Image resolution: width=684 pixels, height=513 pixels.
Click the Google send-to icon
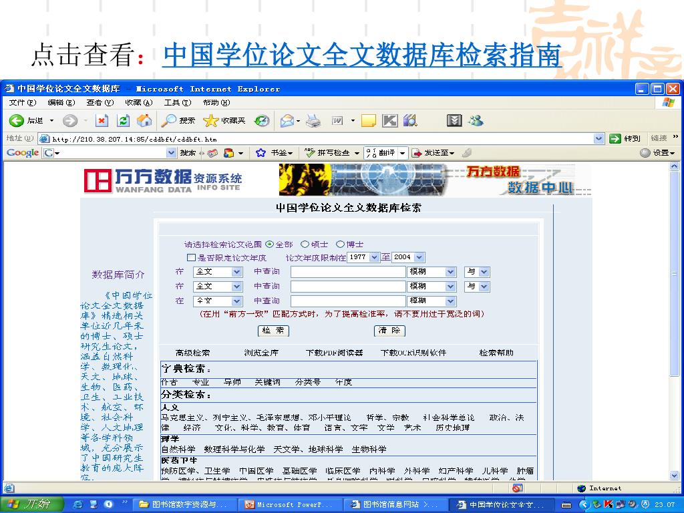pyautogui.click(x=417, y=153)
